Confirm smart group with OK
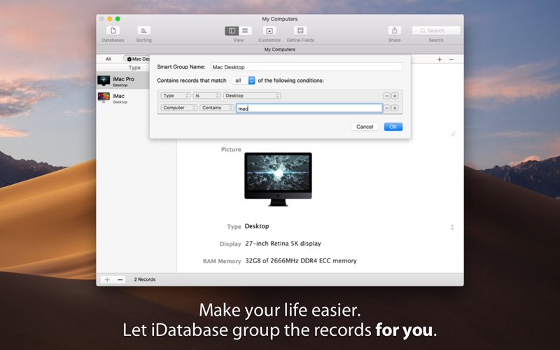 click(393, 127)
